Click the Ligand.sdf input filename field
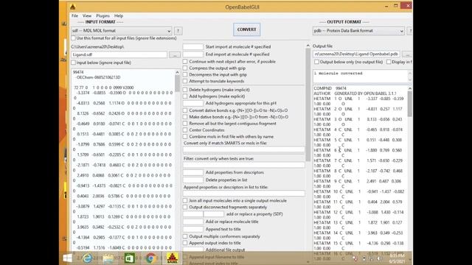Viewport: 472px width, 265px height. (119, 54)
